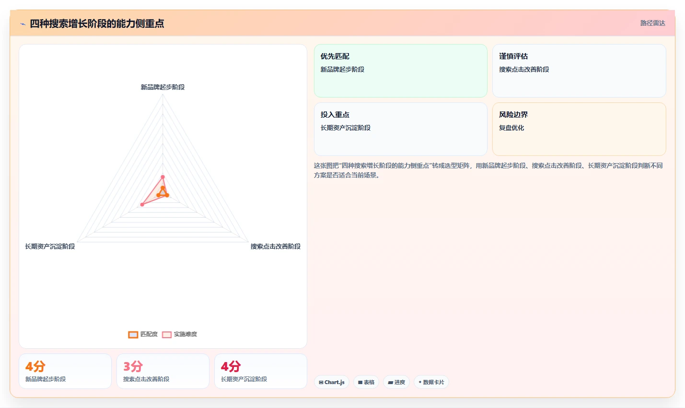Select the 数据卡片 tag
685x408 pixels.
pos(431,382)
